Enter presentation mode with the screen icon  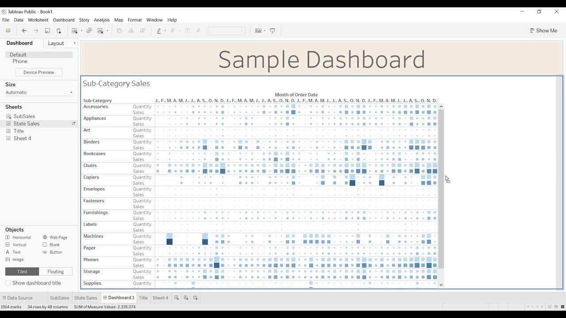click(272, 30)
